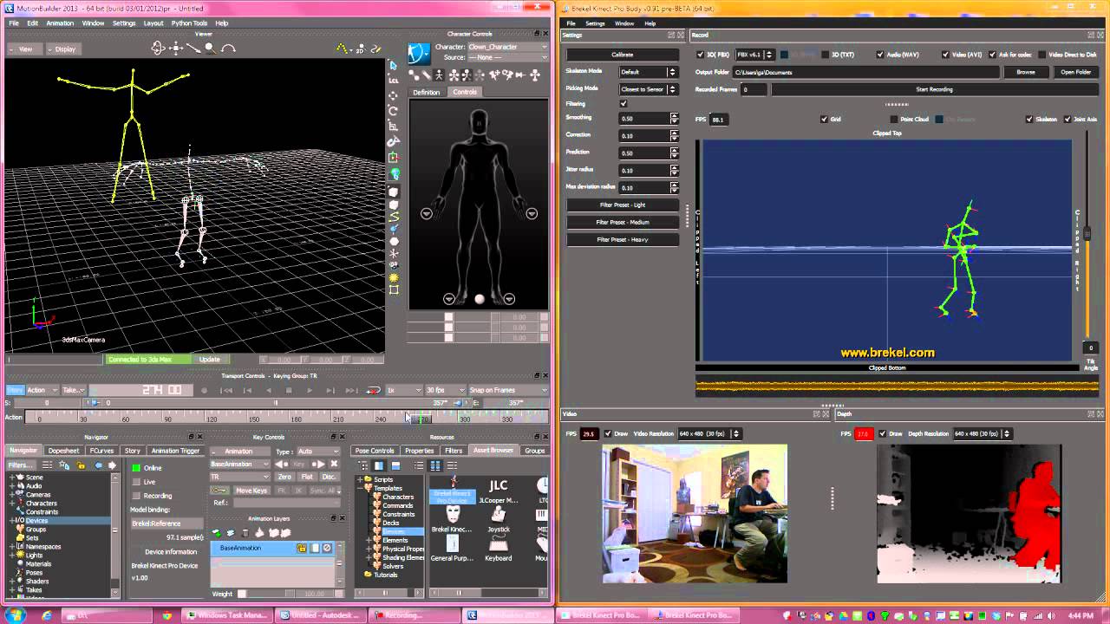
Task: Click play forward in Transport Controls
Action: pyautogui.click(x=310, y=390)
